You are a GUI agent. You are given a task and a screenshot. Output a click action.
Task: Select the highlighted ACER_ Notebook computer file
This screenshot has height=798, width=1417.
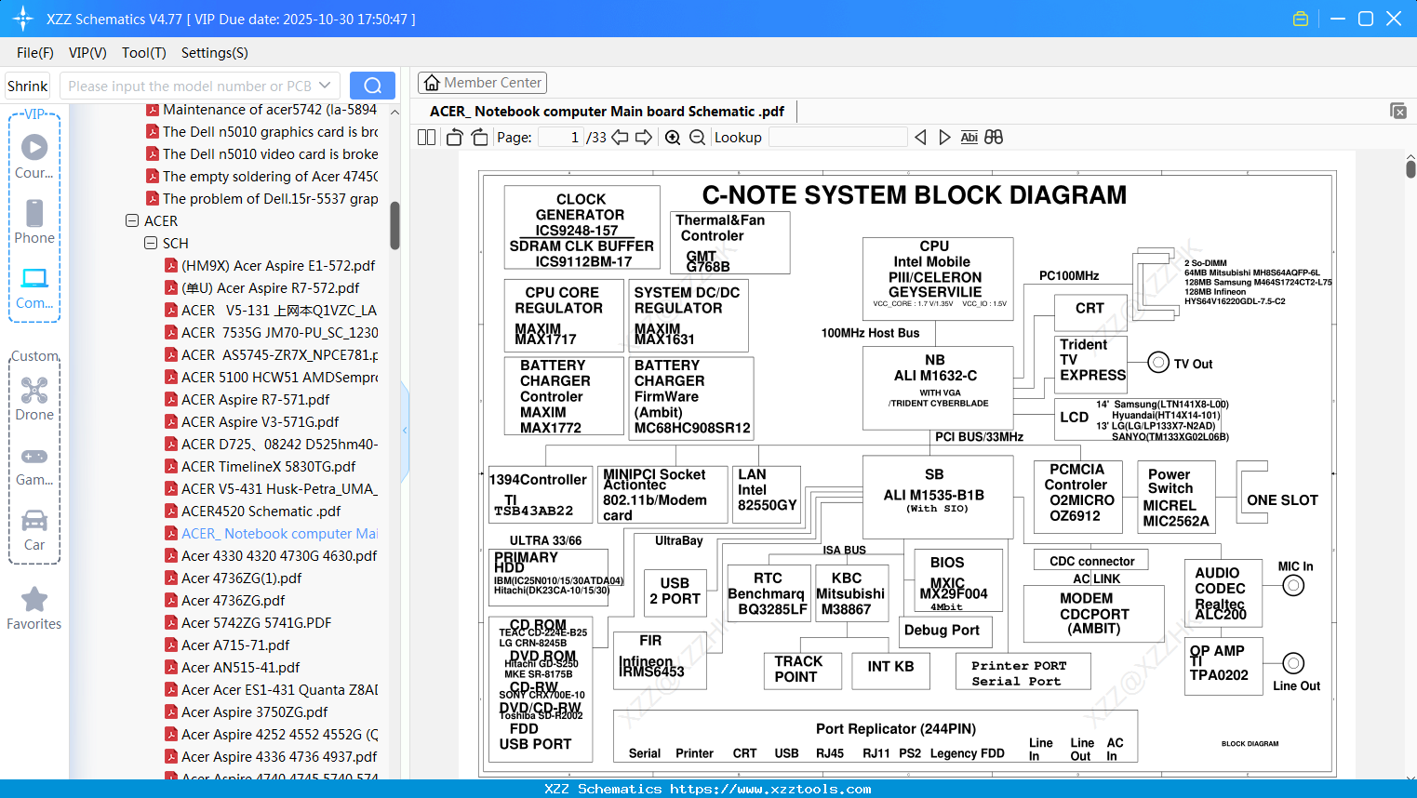point(279,534)
